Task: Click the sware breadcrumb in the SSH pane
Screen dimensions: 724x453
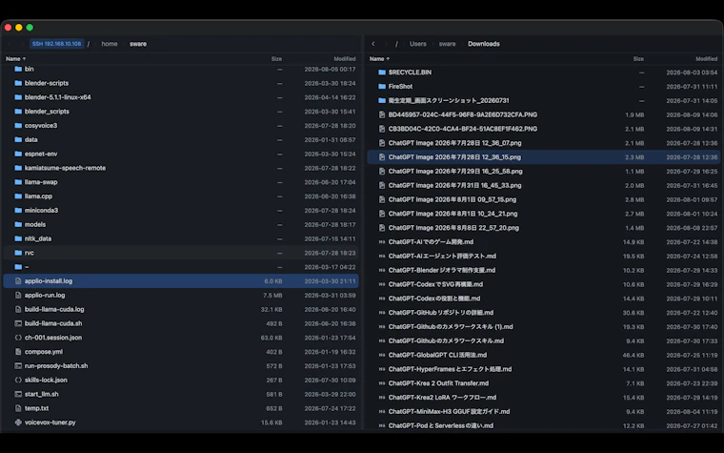Action: tap(138, 44)
